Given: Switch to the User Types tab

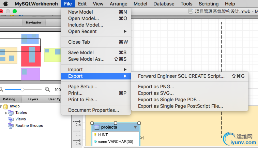Looking at the screenshot, I should click(54, 99).
